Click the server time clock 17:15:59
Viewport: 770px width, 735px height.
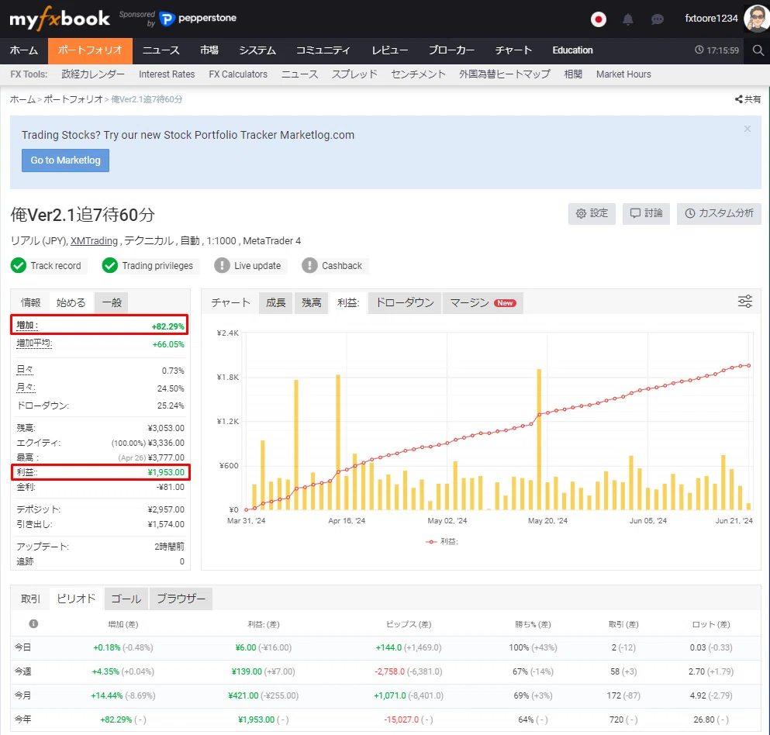[716, 50]
